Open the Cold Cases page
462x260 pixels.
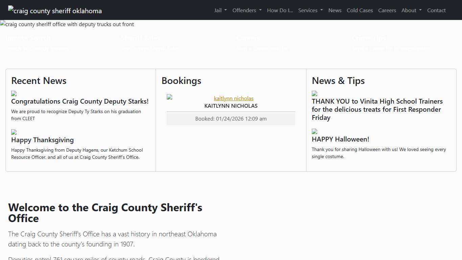pos(360,10)
